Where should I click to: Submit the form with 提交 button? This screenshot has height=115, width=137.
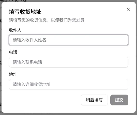[x=119, y=100]
